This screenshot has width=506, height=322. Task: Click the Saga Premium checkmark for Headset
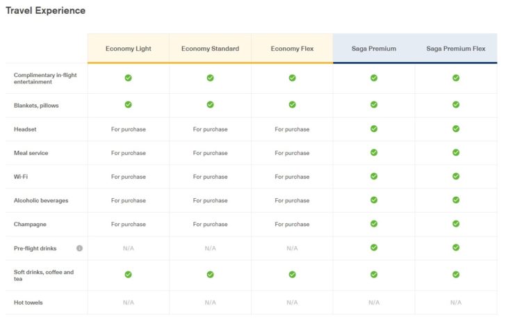pyautogui.click(x=374, y=129)
